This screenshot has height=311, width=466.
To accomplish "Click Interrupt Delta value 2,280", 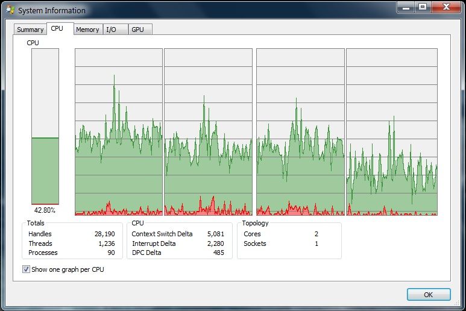I will click(216, 243).
